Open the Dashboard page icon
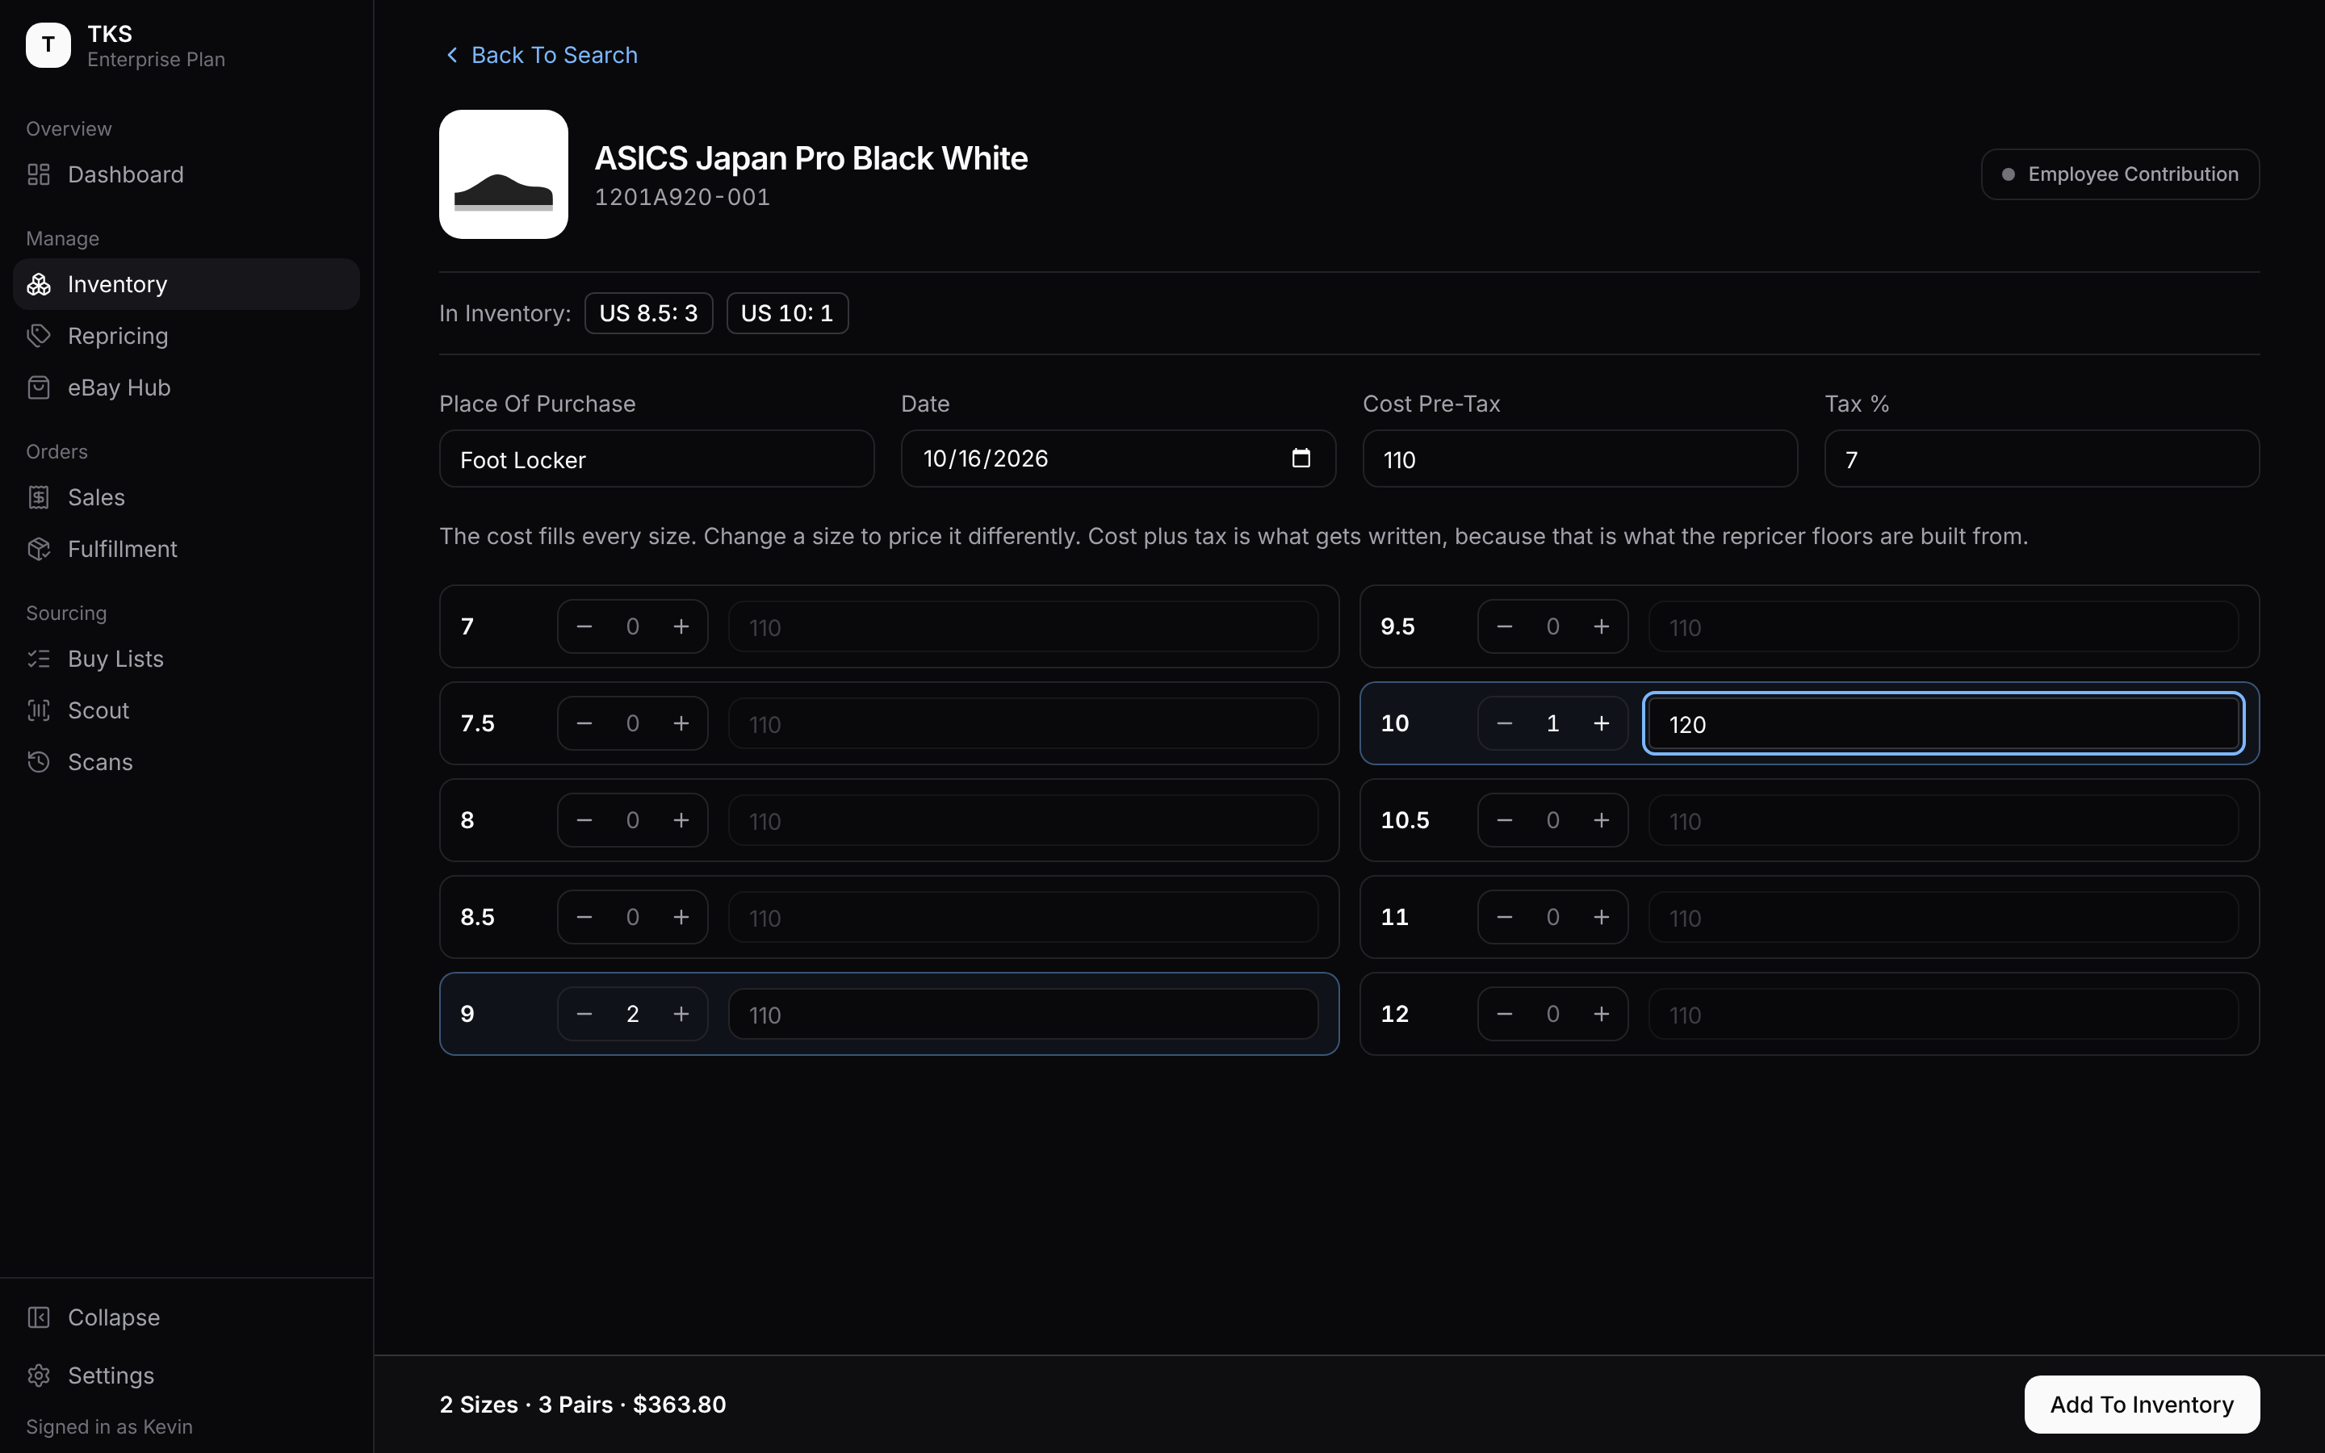 tap(39, 174)
